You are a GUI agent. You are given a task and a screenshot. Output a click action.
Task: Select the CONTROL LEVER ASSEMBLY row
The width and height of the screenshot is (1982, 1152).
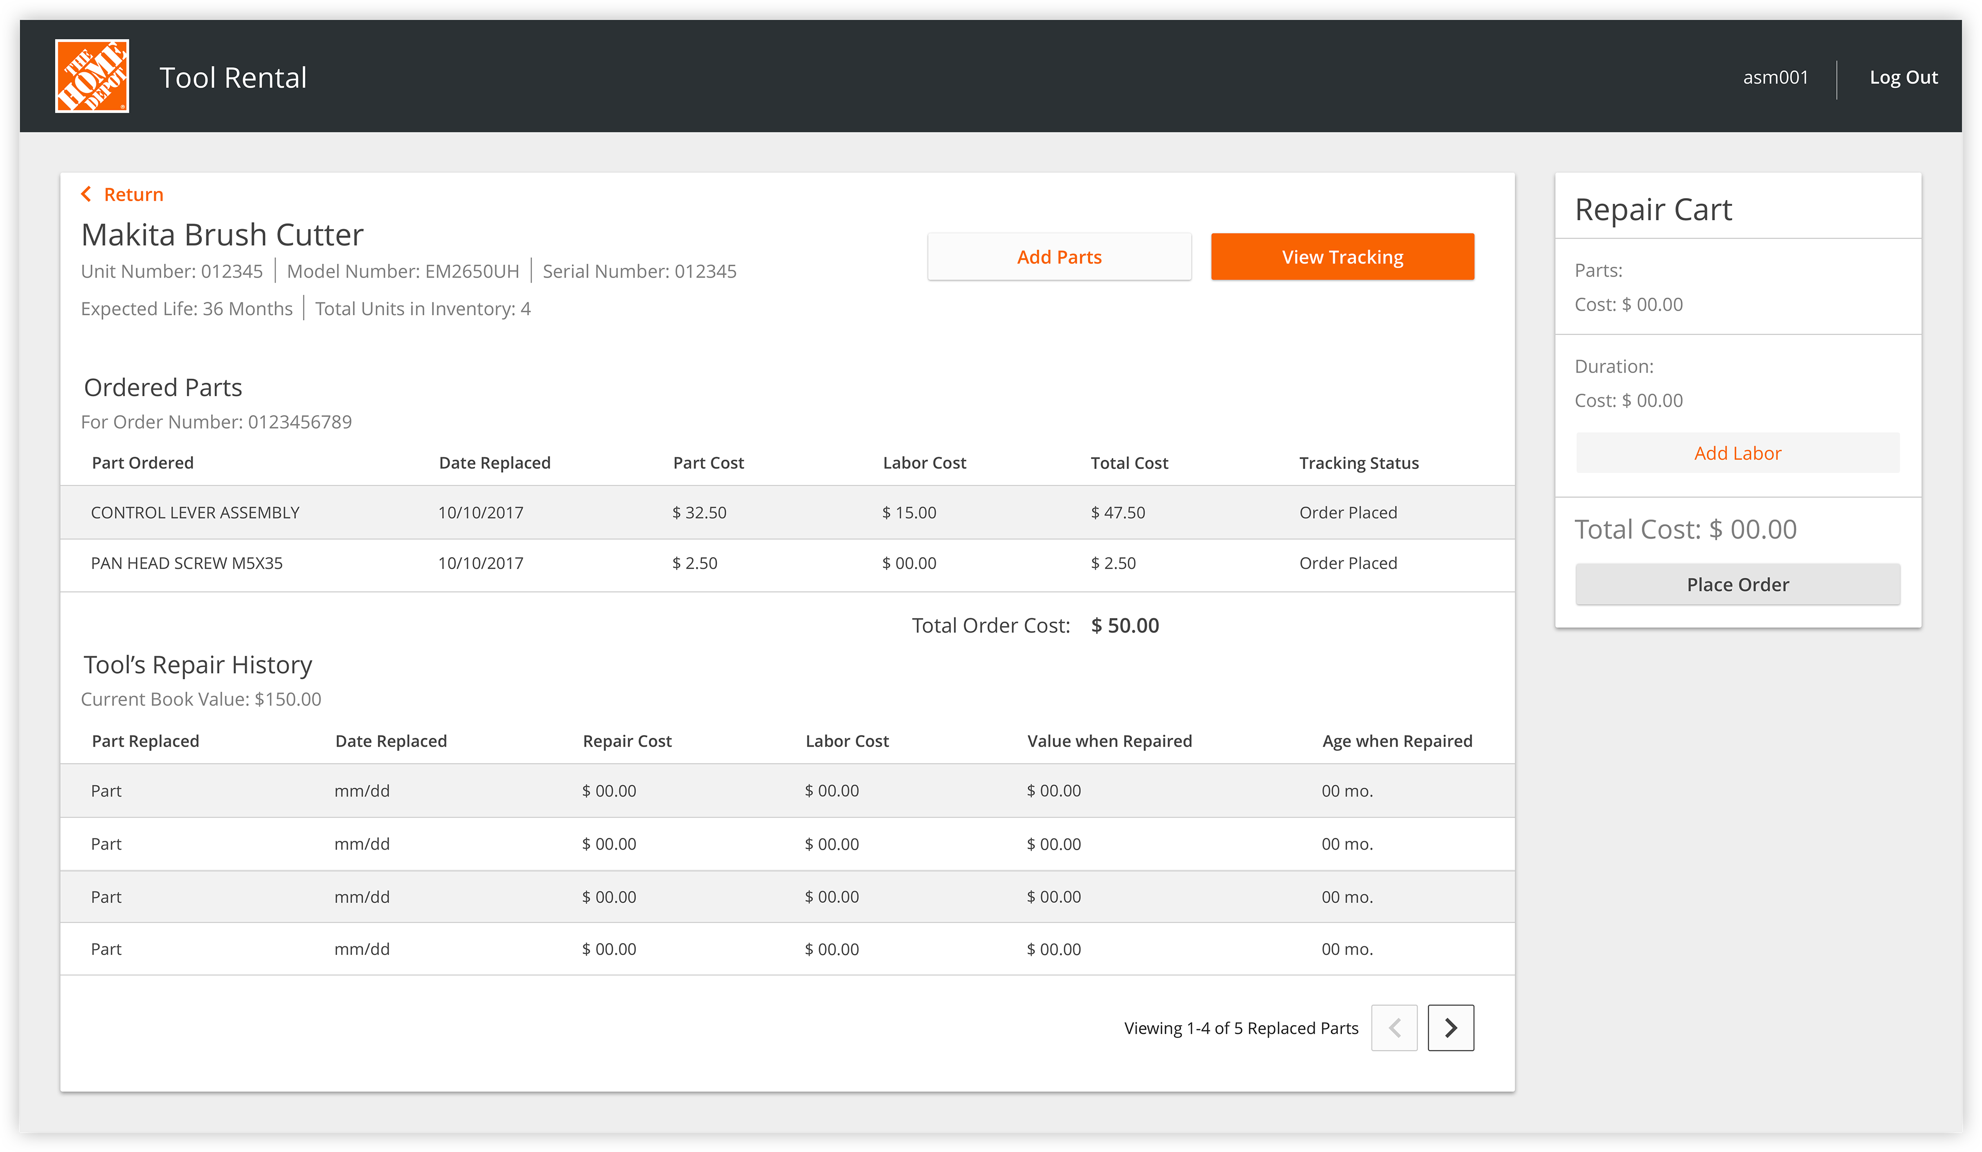(x=787, y=512)
